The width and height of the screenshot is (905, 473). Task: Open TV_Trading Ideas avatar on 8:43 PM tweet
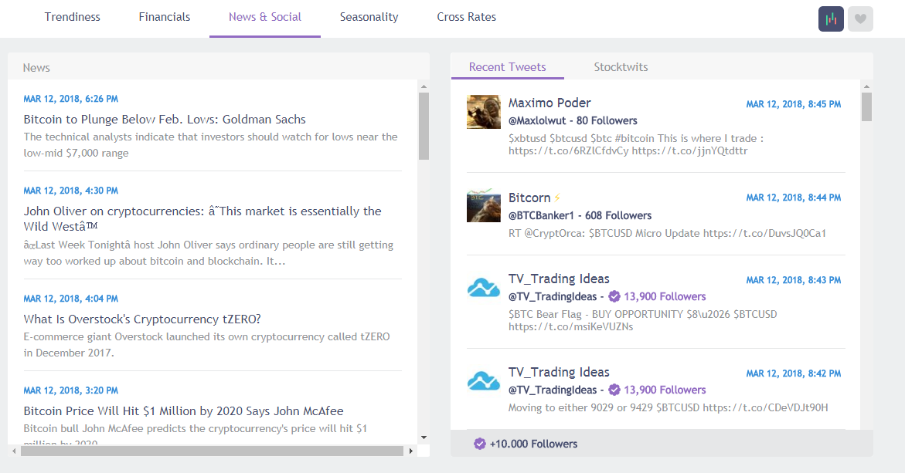pyautogui.click(x=483, y=288)
